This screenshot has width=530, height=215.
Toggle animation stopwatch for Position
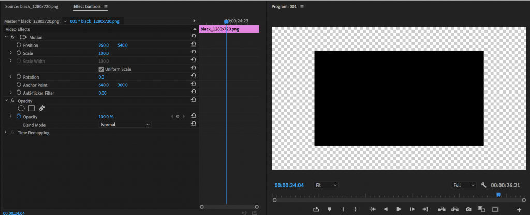(x=19, y=45)
